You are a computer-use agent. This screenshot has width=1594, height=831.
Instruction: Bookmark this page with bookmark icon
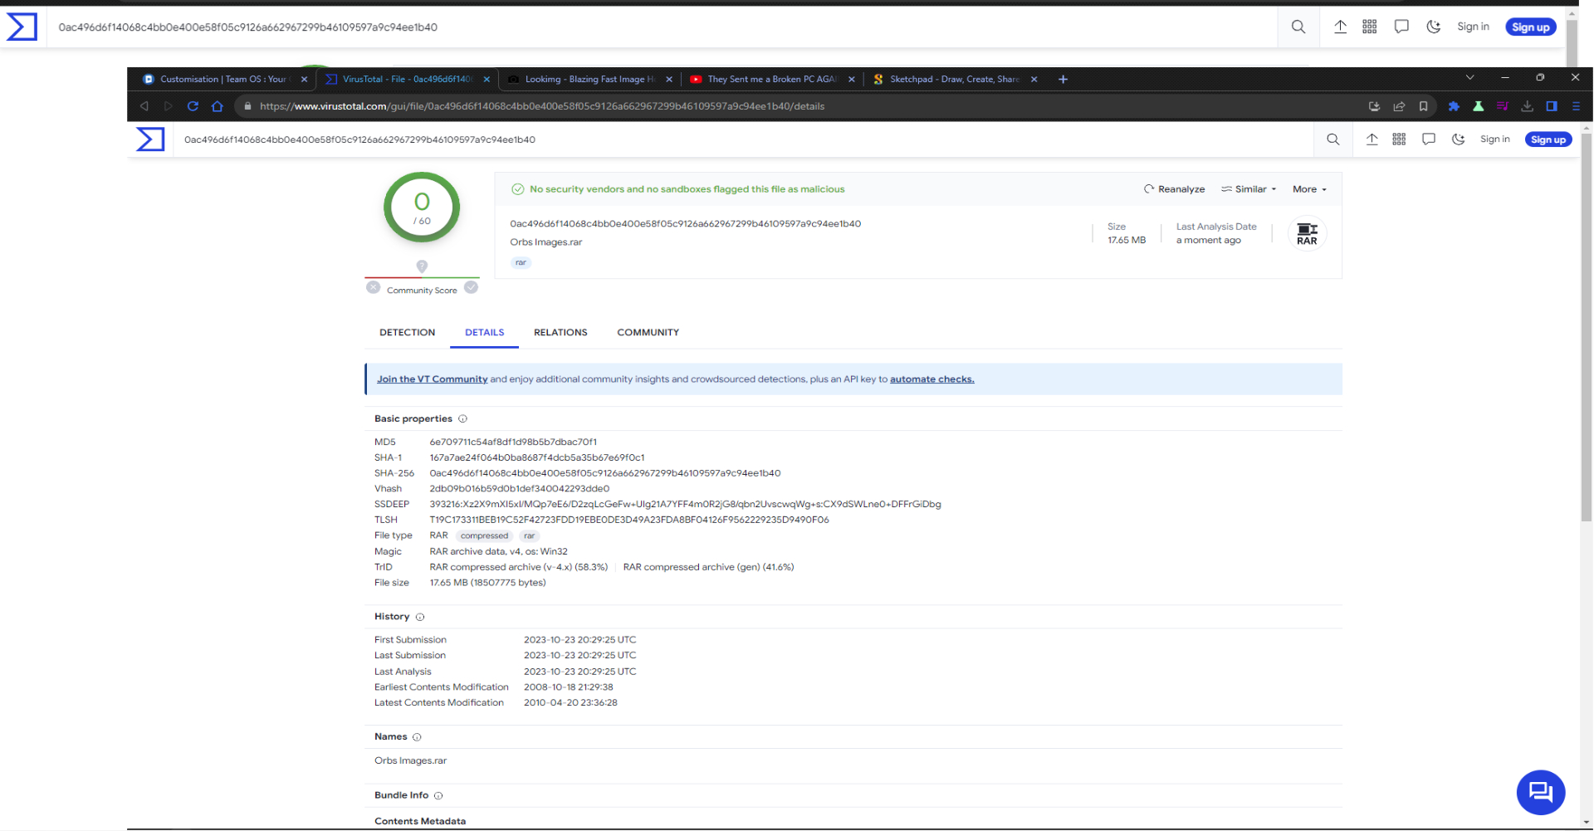[1423, 106]
